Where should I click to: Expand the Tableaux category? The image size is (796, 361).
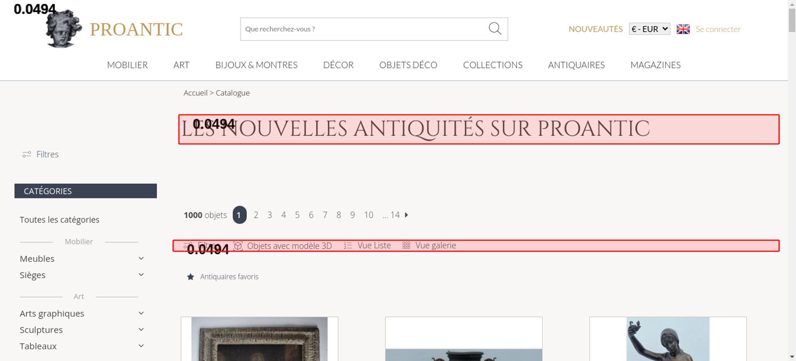pos(141,346)
